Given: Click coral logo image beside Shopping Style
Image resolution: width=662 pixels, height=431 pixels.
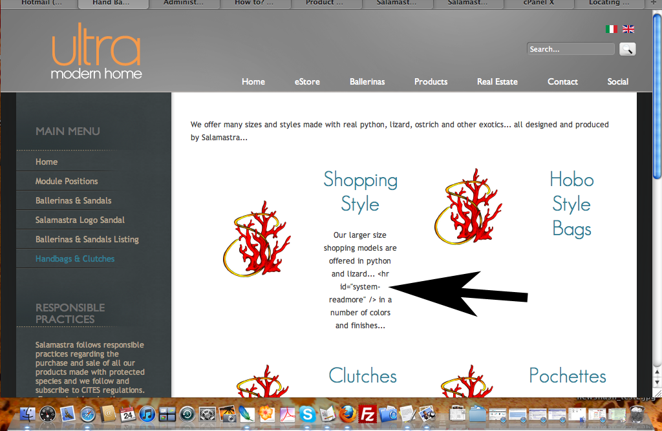Looking at the screenshot, I should 257,239.
